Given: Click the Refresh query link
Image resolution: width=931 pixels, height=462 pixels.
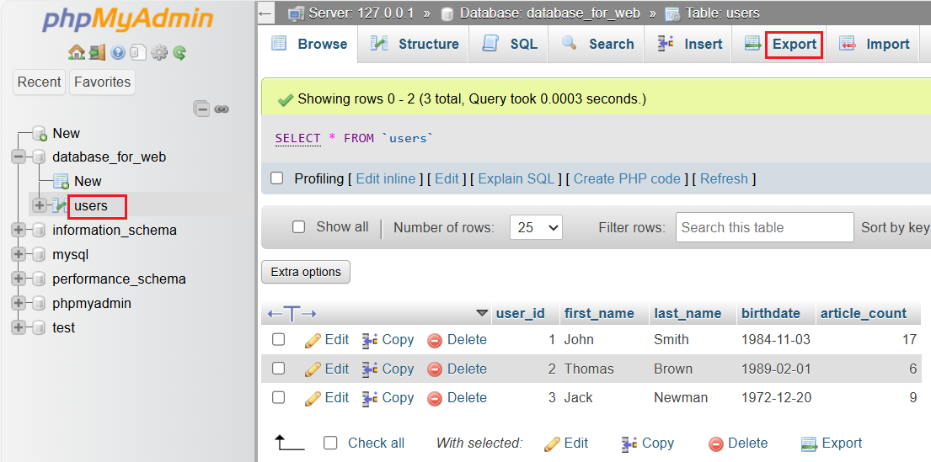Looking at the screenshot, I should 725,178.
